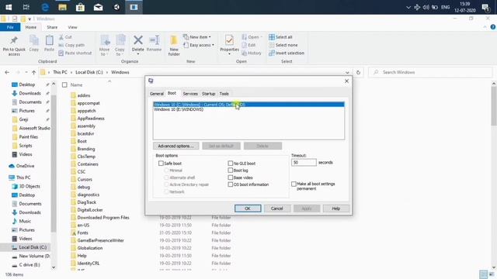Click Cancel in the configuration dialog
Screen dimensions: 497x279
click(276, 208)
